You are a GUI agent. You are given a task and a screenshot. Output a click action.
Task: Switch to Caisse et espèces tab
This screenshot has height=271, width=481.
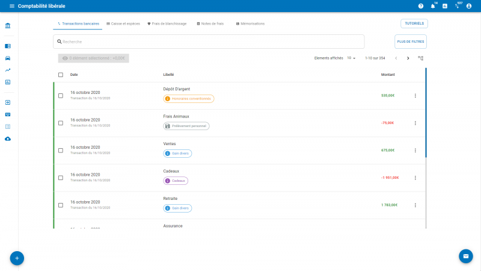coord(123,23)
